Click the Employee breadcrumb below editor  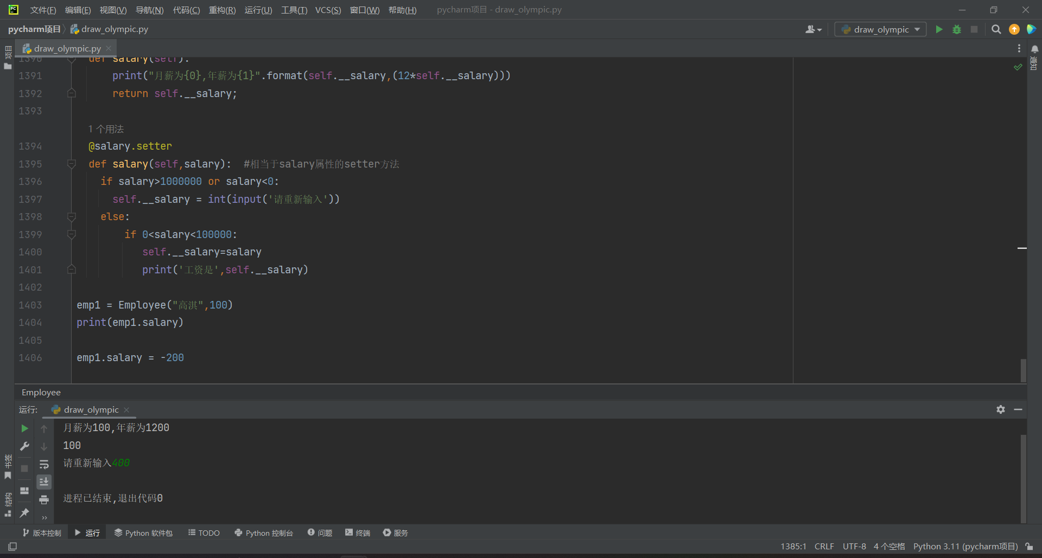41,393
